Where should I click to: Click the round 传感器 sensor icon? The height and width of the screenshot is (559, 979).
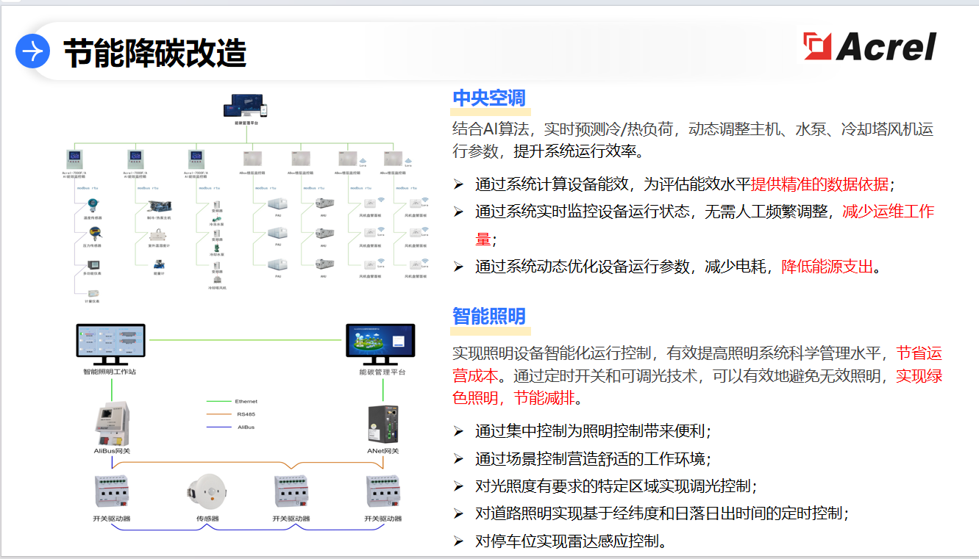pos(207,491)
